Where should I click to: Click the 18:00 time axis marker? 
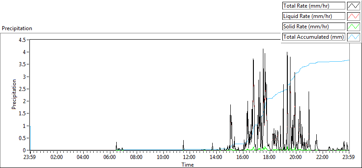tap(269, 158)
